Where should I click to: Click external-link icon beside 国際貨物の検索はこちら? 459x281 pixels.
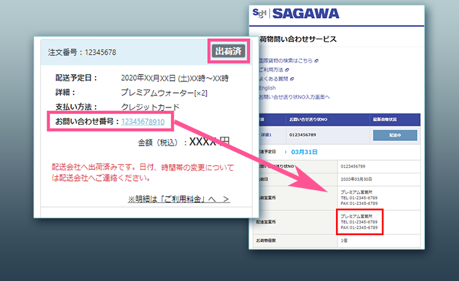pos(317,61)
